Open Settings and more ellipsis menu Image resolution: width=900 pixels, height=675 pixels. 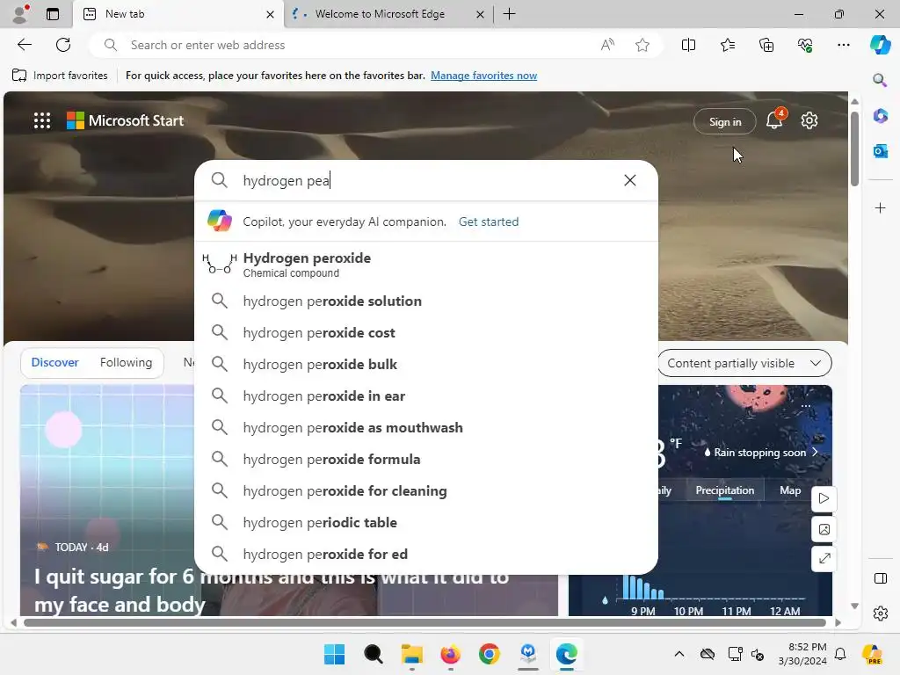pyautogui.click(x=843, y=45)
